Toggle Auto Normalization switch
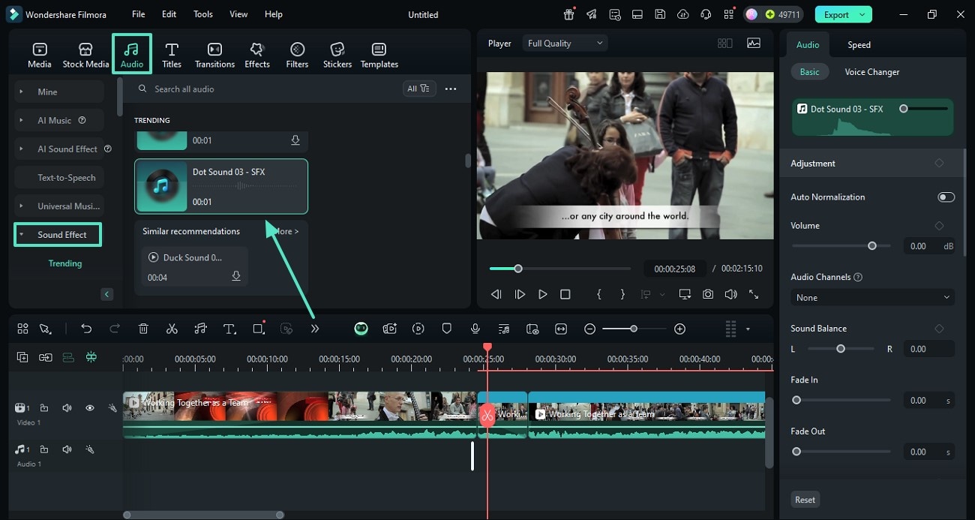 click(946, 197)
